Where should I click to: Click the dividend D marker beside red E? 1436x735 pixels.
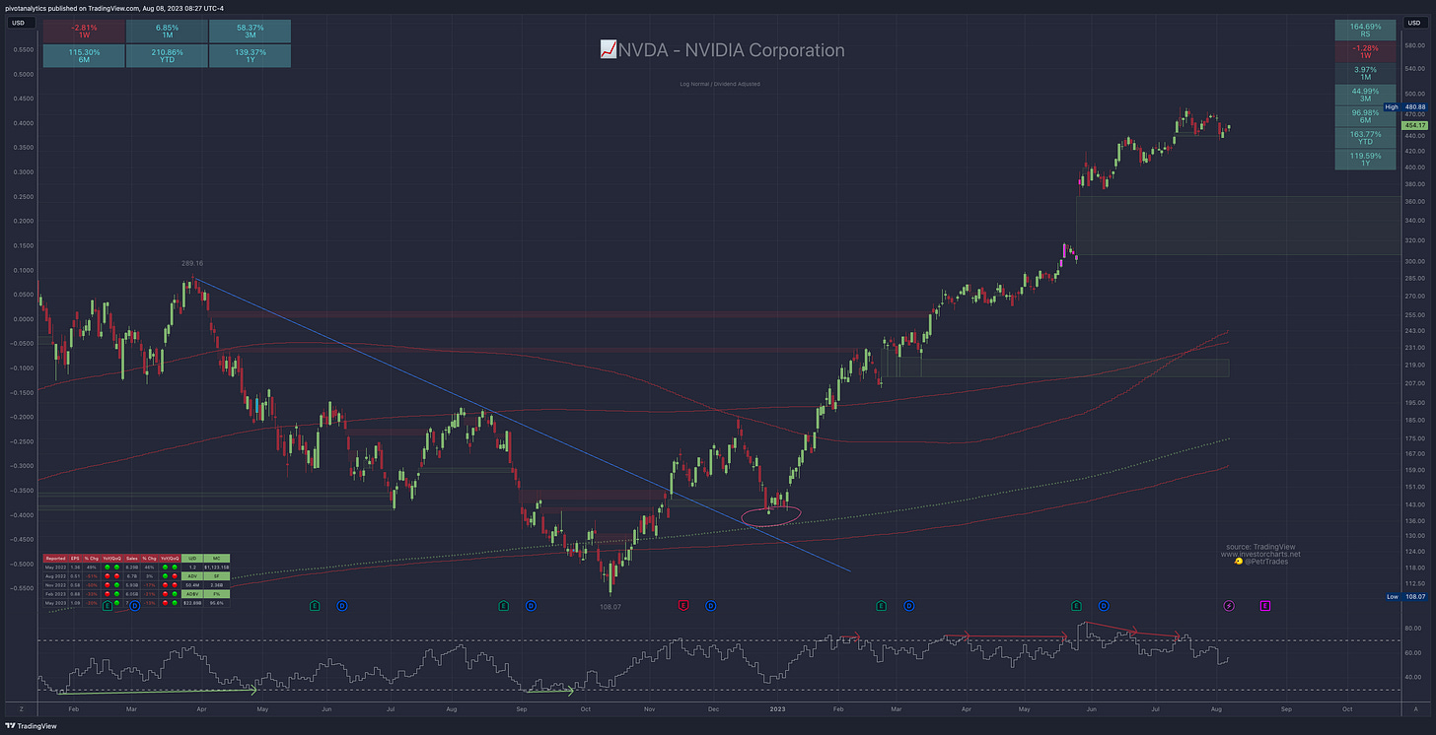coord(710,605)
